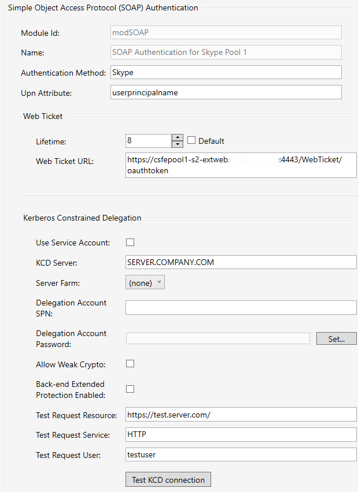Click the Delegation Account SPN field
This screenshot has height=492, width=358.
click(241, 308)
